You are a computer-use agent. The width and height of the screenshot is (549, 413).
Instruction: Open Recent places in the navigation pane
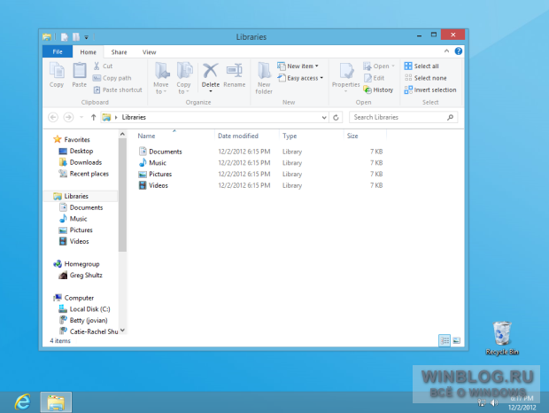(x=84, y=174)
